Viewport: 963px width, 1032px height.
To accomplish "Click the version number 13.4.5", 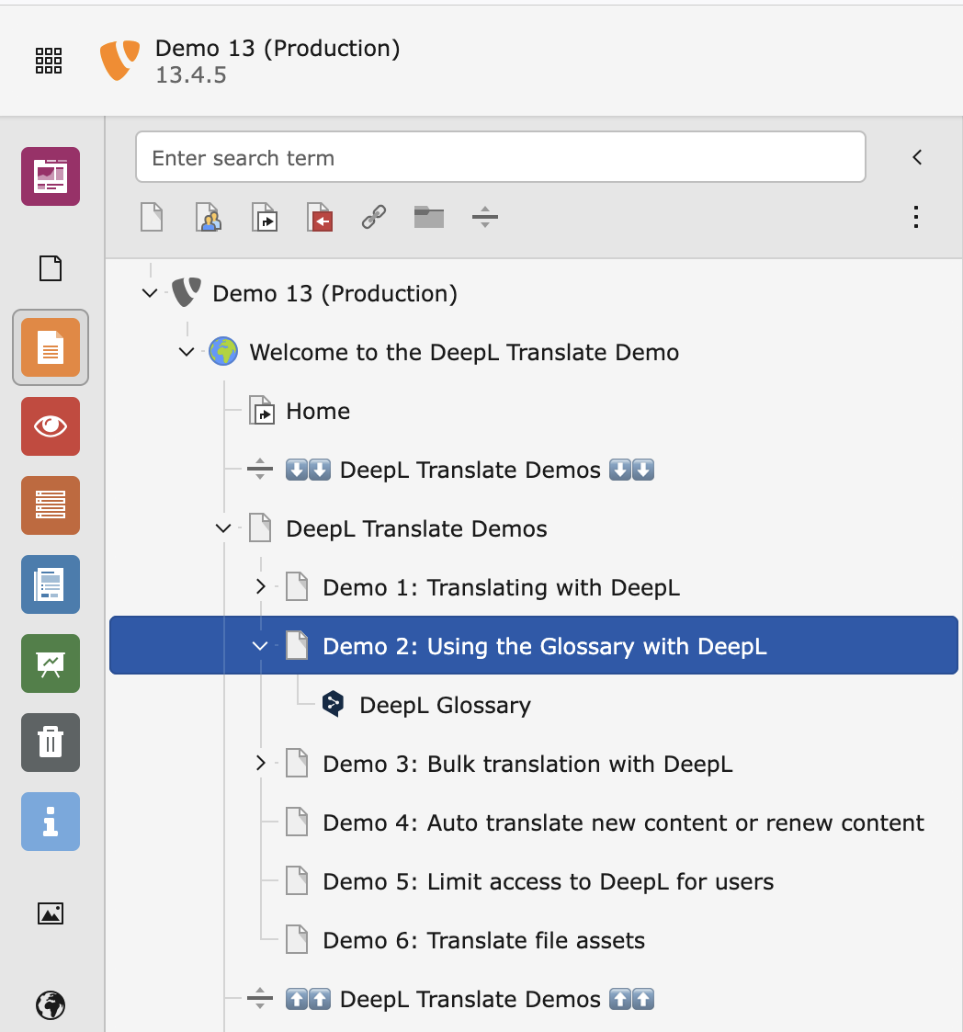I will 191,75.
